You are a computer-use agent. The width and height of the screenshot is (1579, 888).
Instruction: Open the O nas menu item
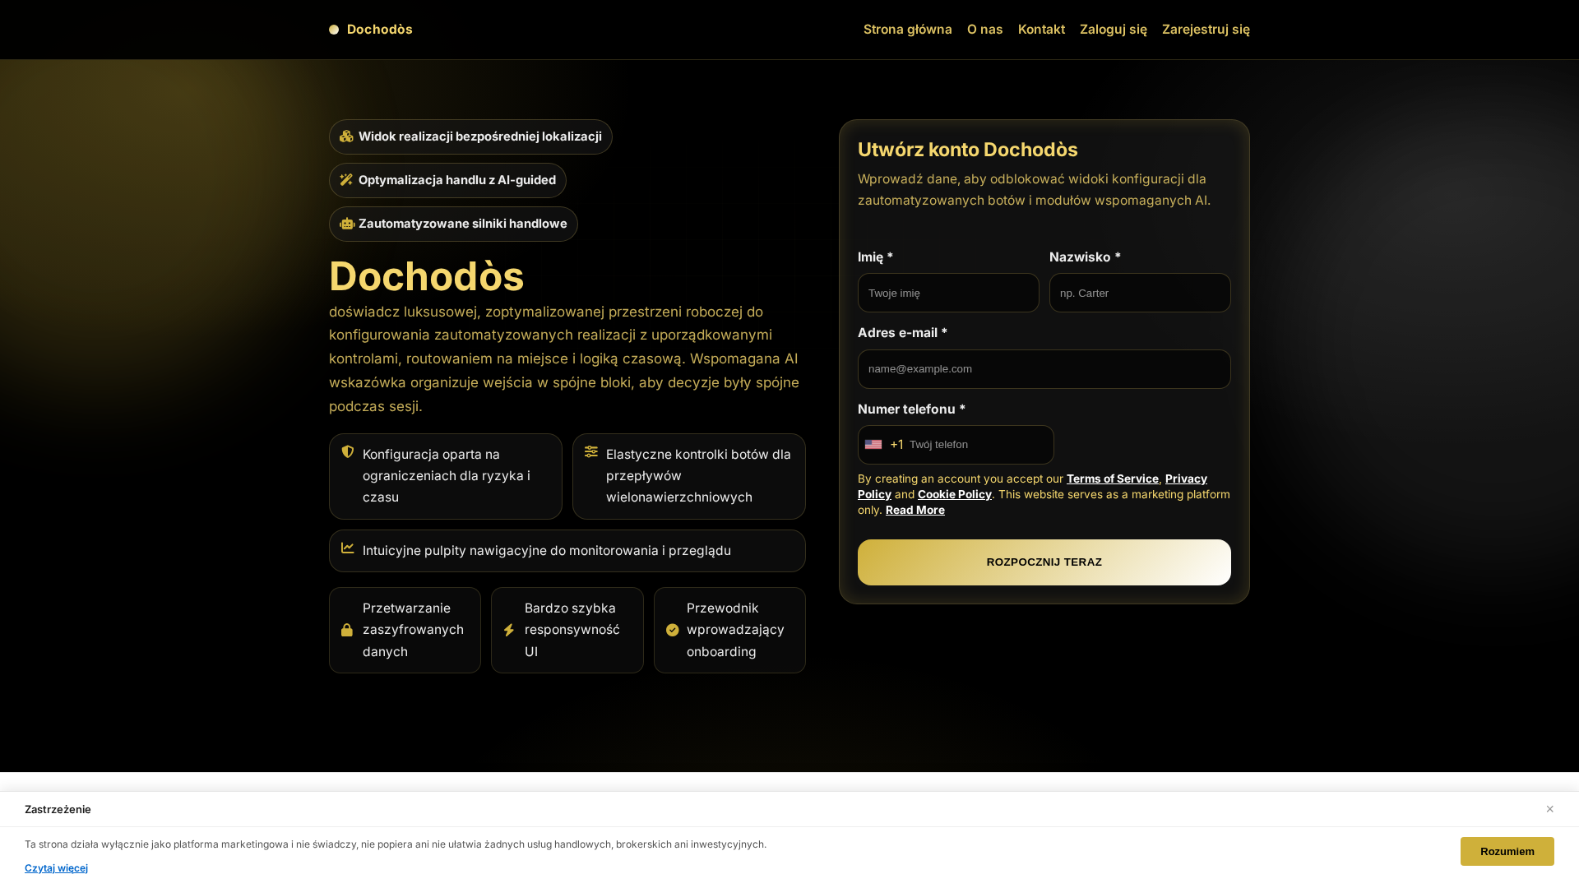[x=985, y=30]
